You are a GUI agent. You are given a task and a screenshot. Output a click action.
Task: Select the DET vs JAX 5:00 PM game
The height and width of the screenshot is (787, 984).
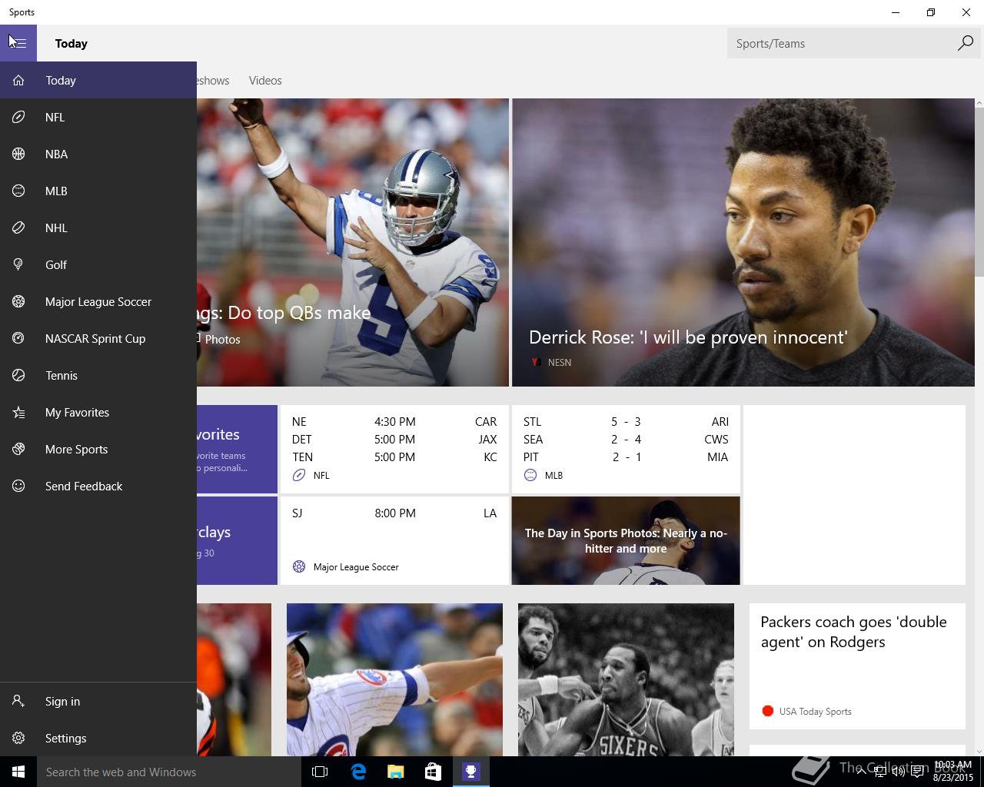click(x=394, y=439)
